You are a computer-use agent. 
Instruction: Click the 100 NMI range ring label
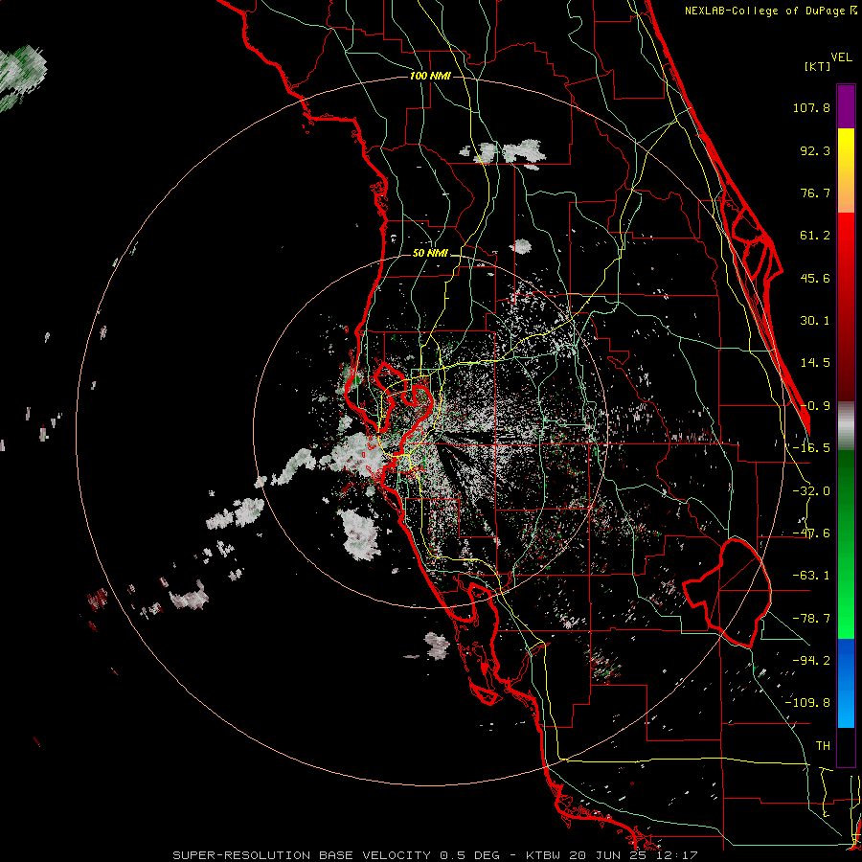430,76
